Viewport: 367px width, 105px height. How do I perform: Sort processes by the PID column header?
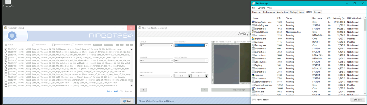[281, 18]
